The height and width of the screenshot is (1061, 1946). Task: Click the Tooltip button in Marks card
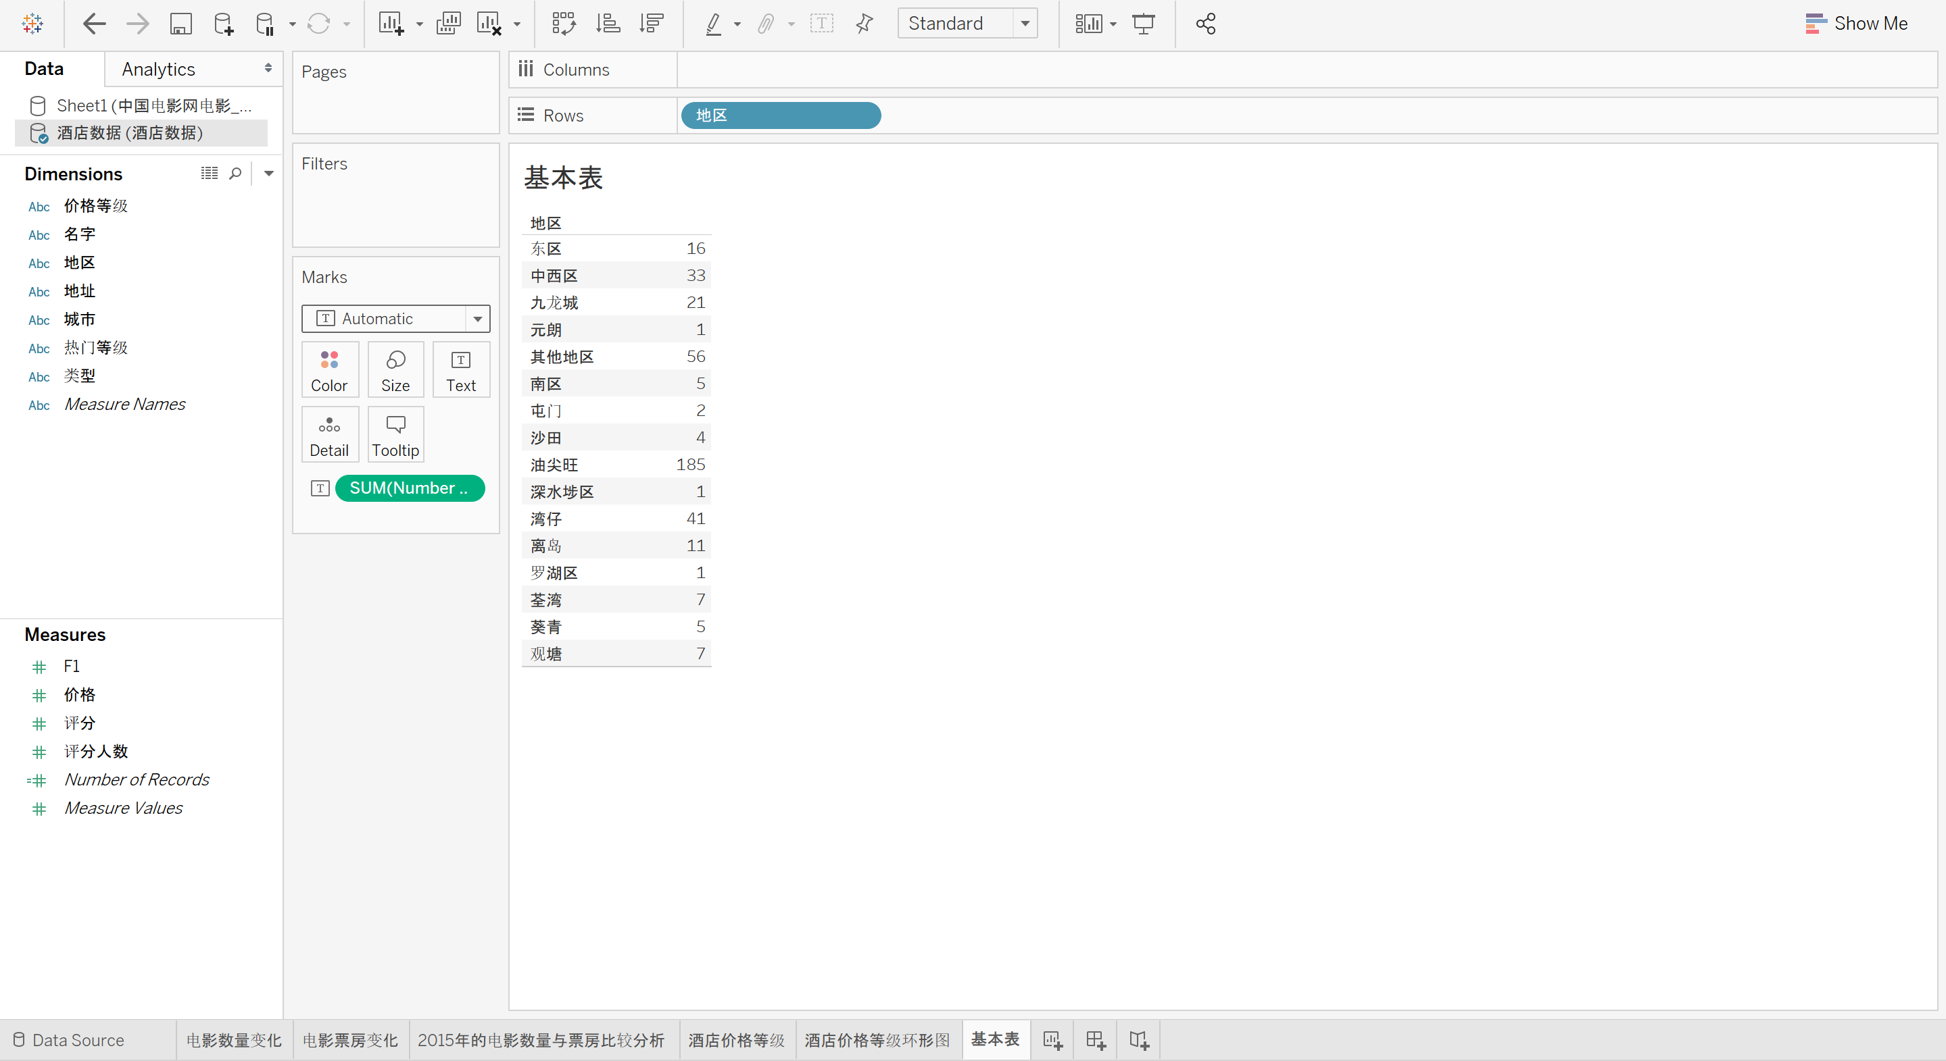(395, 435)
